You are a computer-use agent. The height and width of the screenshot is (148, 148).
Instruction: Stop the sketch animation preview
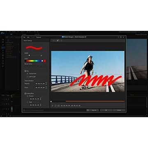point(55,106)
